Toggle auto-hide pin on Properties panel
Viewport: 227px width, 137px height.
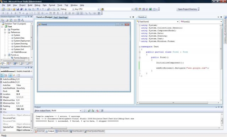tap(28, 68)
